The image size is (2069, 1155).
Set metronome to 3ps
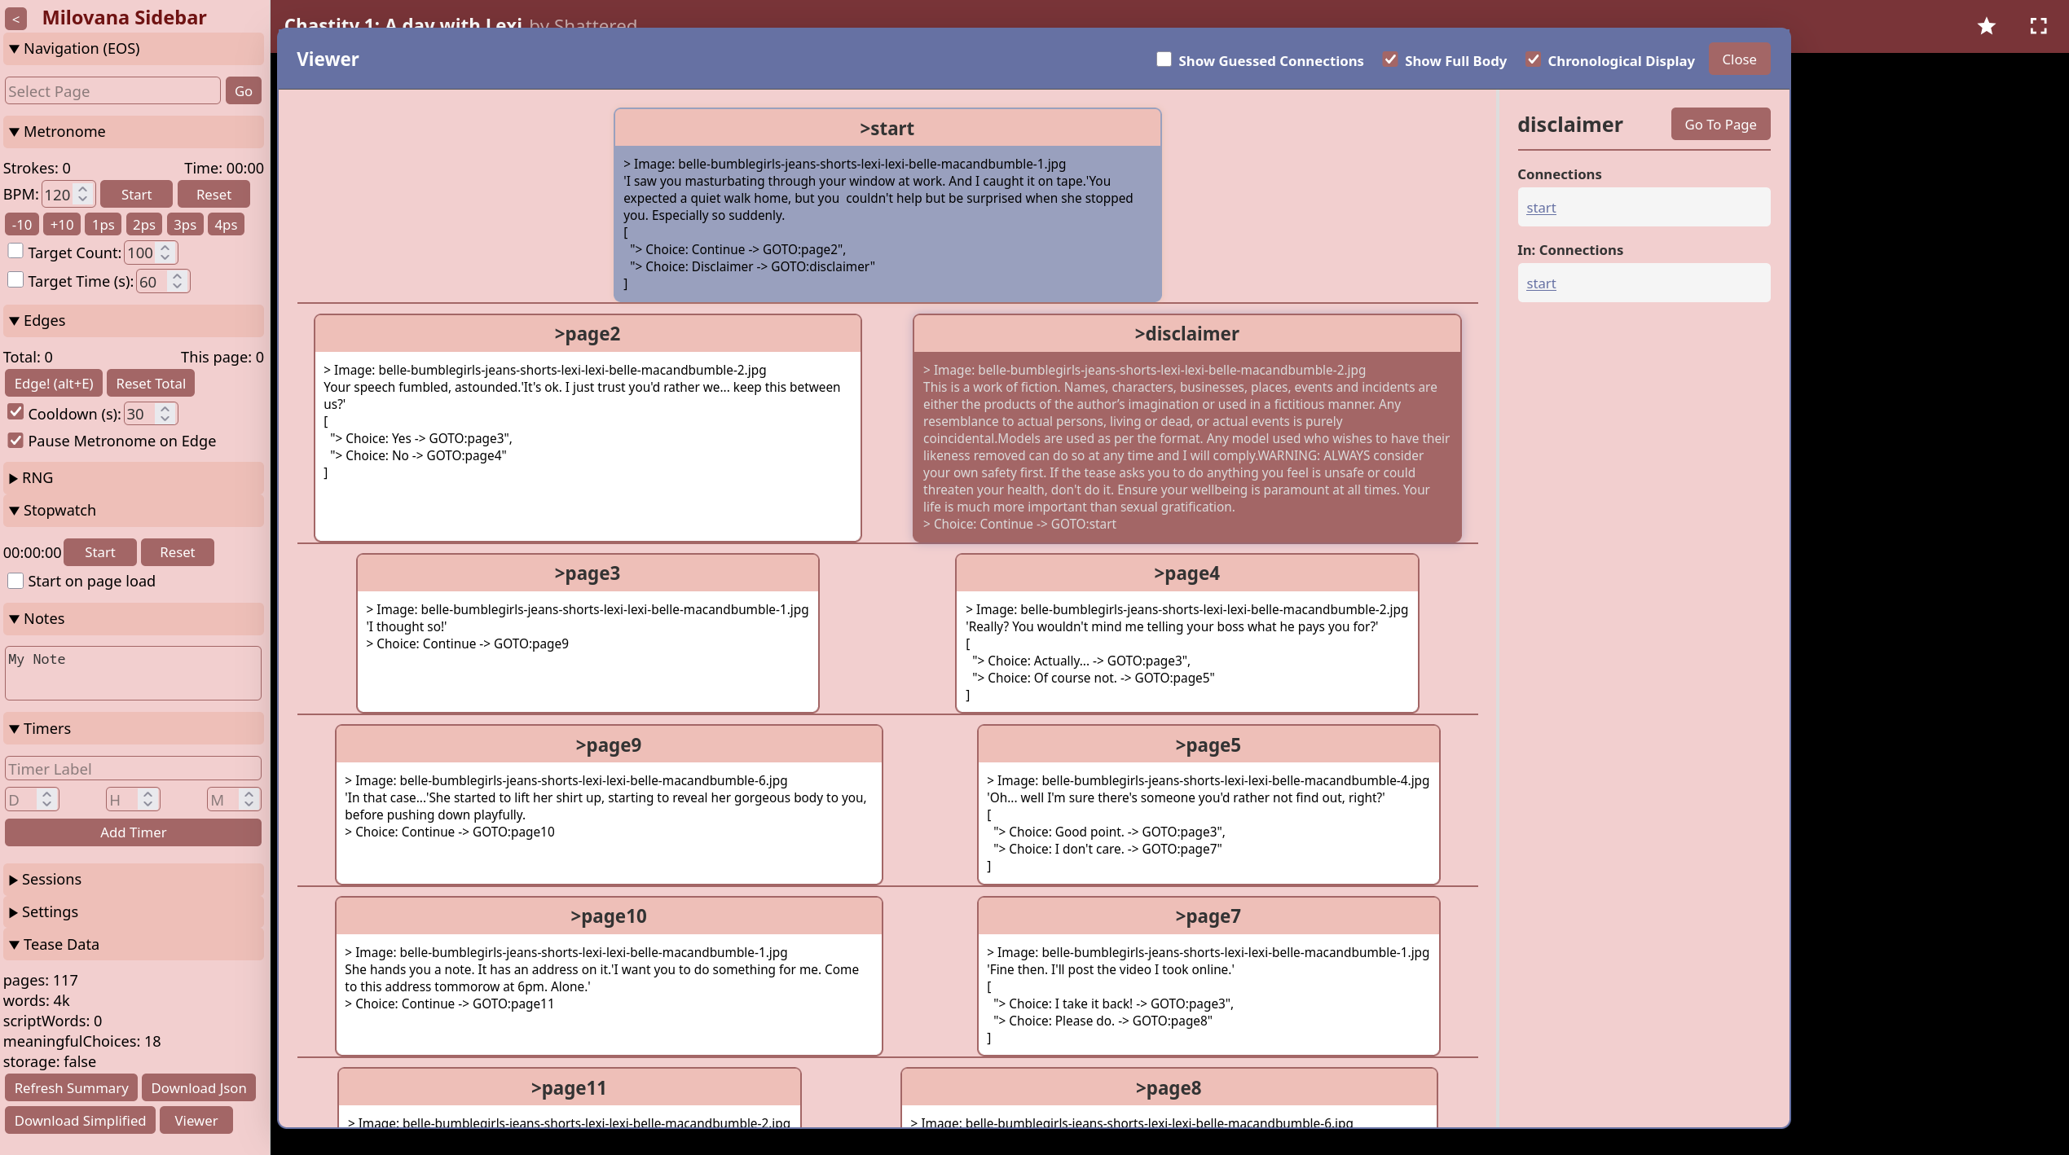(x=185, y=225)
